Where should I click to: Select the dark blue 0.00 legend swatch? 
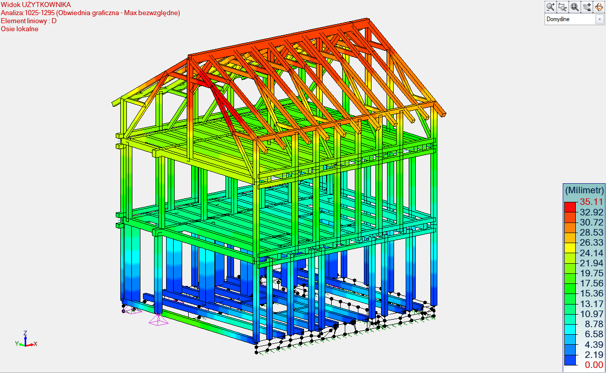click(x=570, y=360)
